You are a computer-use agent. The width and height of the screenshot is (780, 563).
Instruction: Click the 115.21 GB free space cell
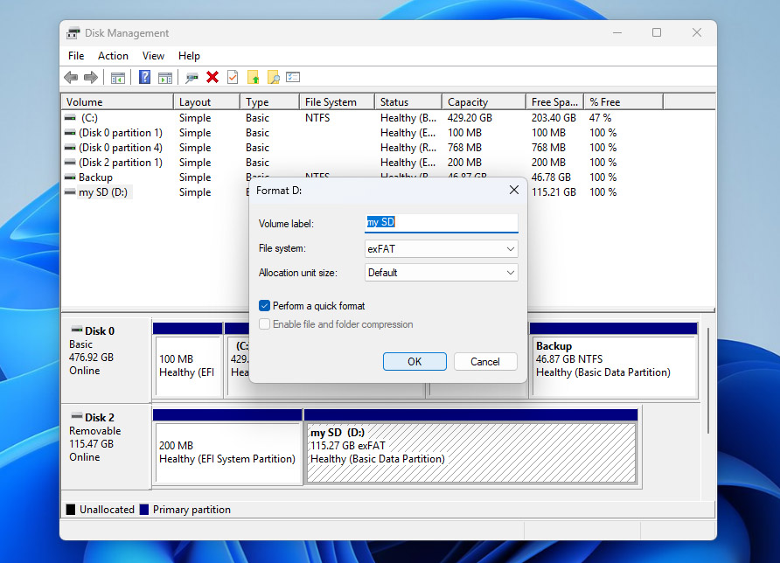[x=554, y=192]
